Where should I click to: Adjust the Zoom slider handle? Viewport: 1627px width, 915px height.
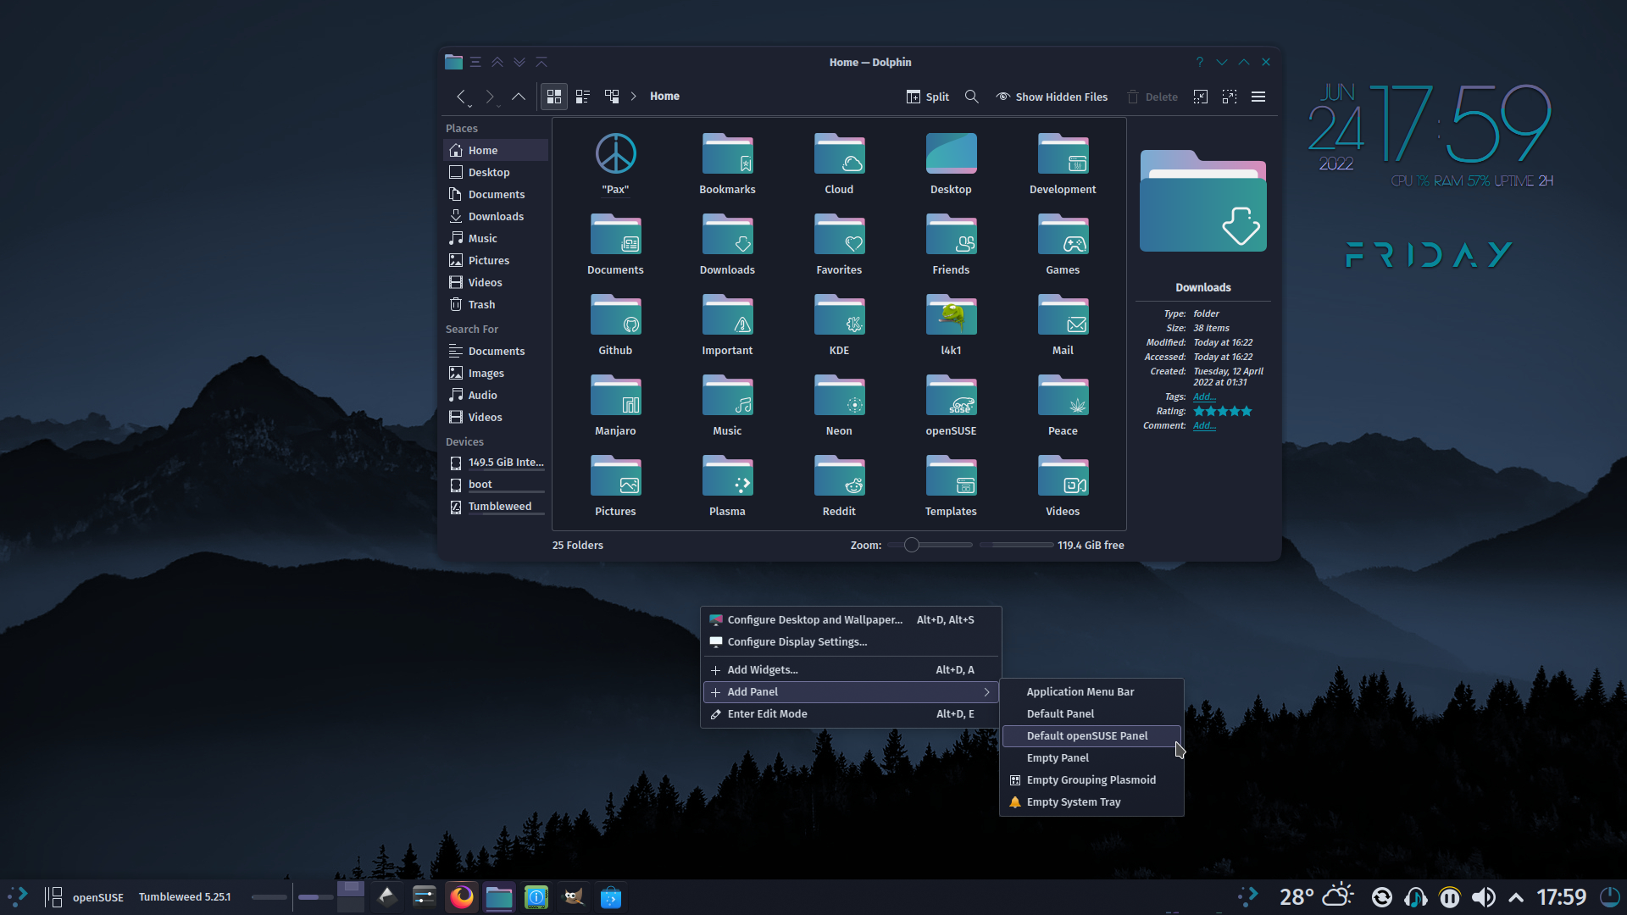coord(912,545)
